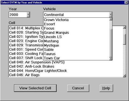Viewport: 129px width, 101px height.
Task: Click the View Selected Cell button
Action: point(35,88)
